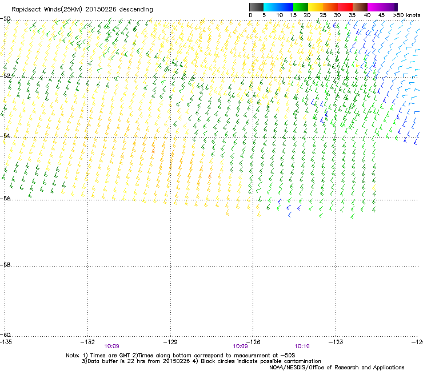The width and height of the screenshot is (423, 371).
Task: Click the purple '10:10' time label
Action: point(302,346)
